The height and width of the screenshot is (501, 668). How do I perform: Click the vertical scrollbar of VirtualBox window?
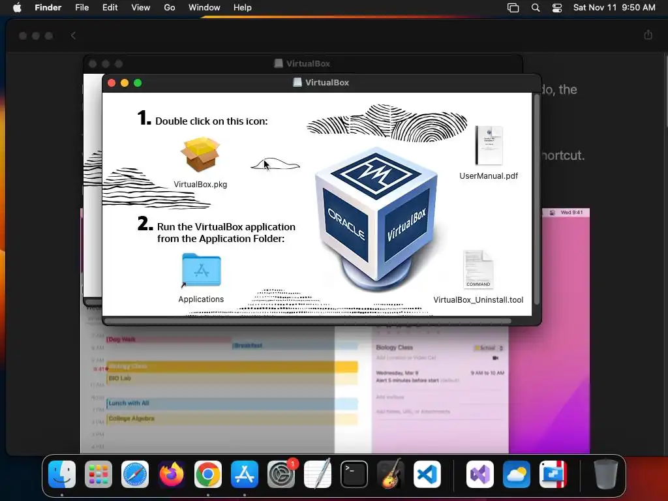[x=537, y=200]
